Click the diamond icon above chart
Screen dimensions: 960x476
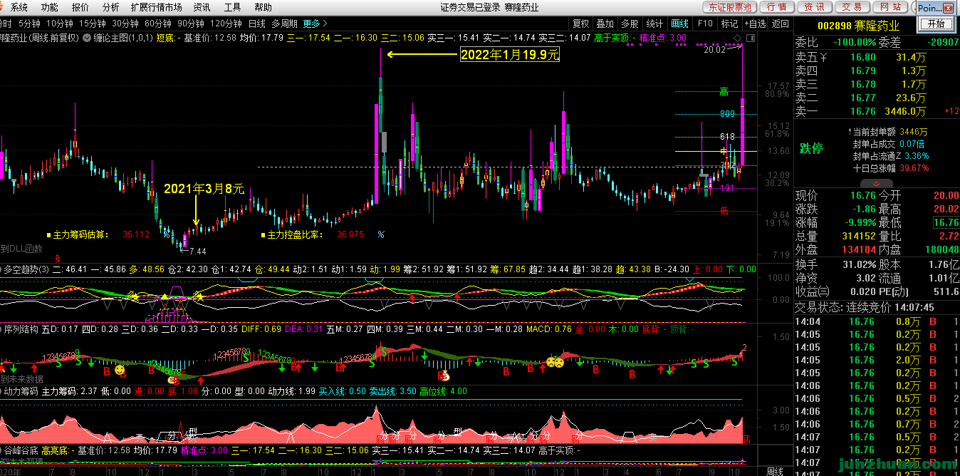point(737,38)
